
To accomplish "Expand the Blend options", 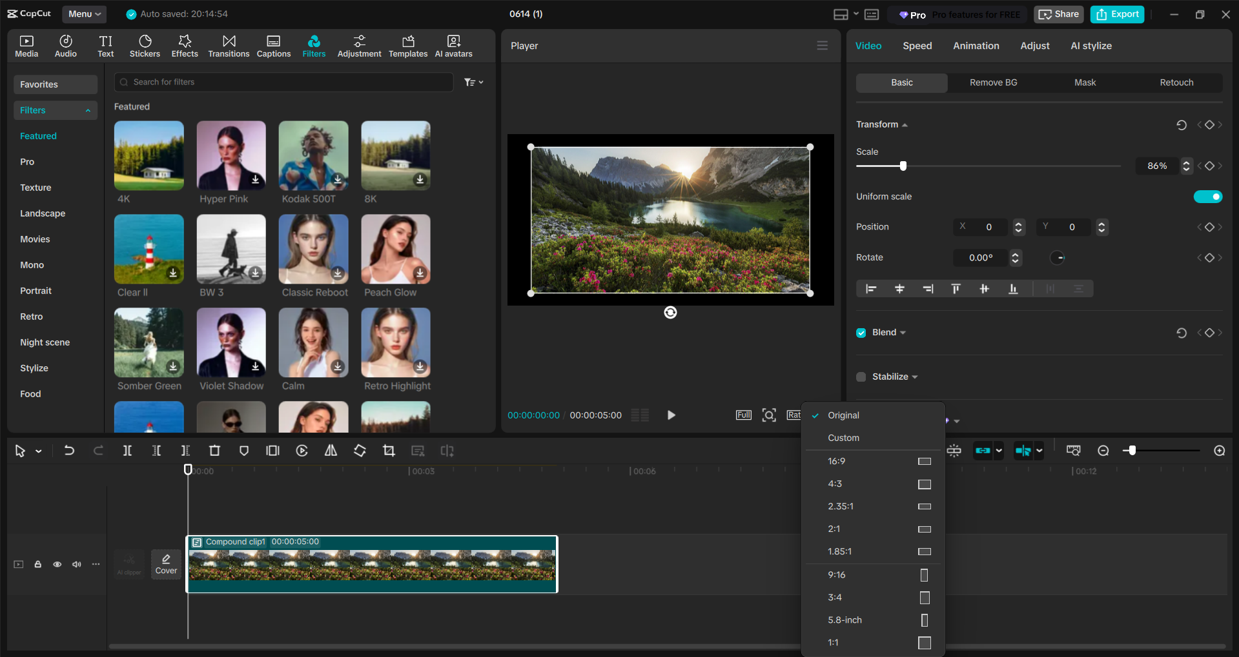I will (x=903, y=332).
